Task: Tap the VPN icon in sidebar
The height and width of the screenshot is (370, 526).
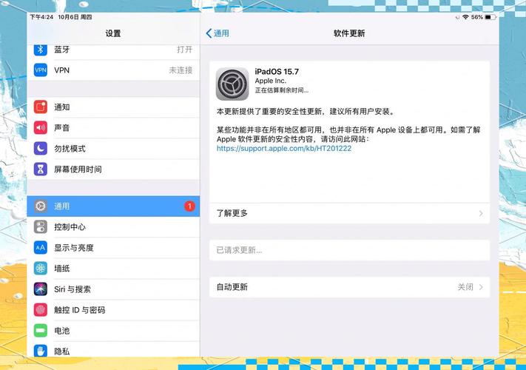Action: (x=41, y=70)
